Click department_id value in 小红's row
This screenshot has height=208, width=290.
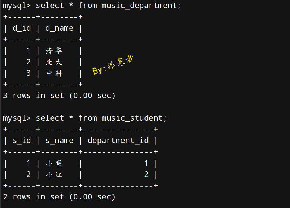point(146,175)
